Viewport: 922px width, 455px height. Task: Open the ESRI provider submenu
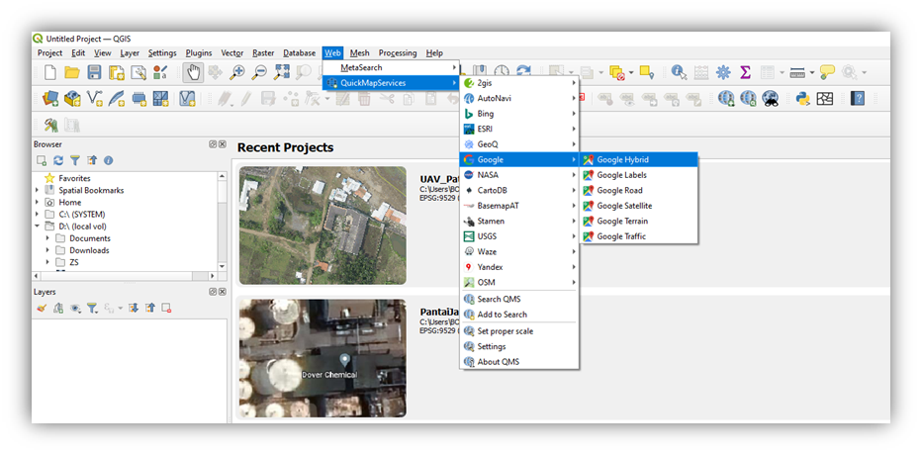[519, 129]
